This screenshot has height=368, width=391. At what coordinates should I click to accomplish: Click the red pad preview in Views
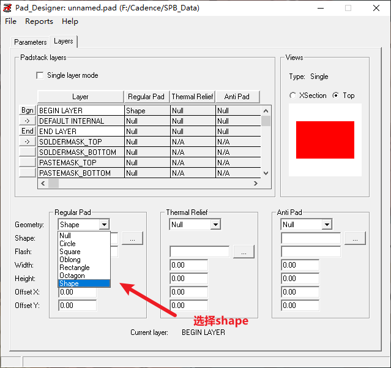(325, 140)
